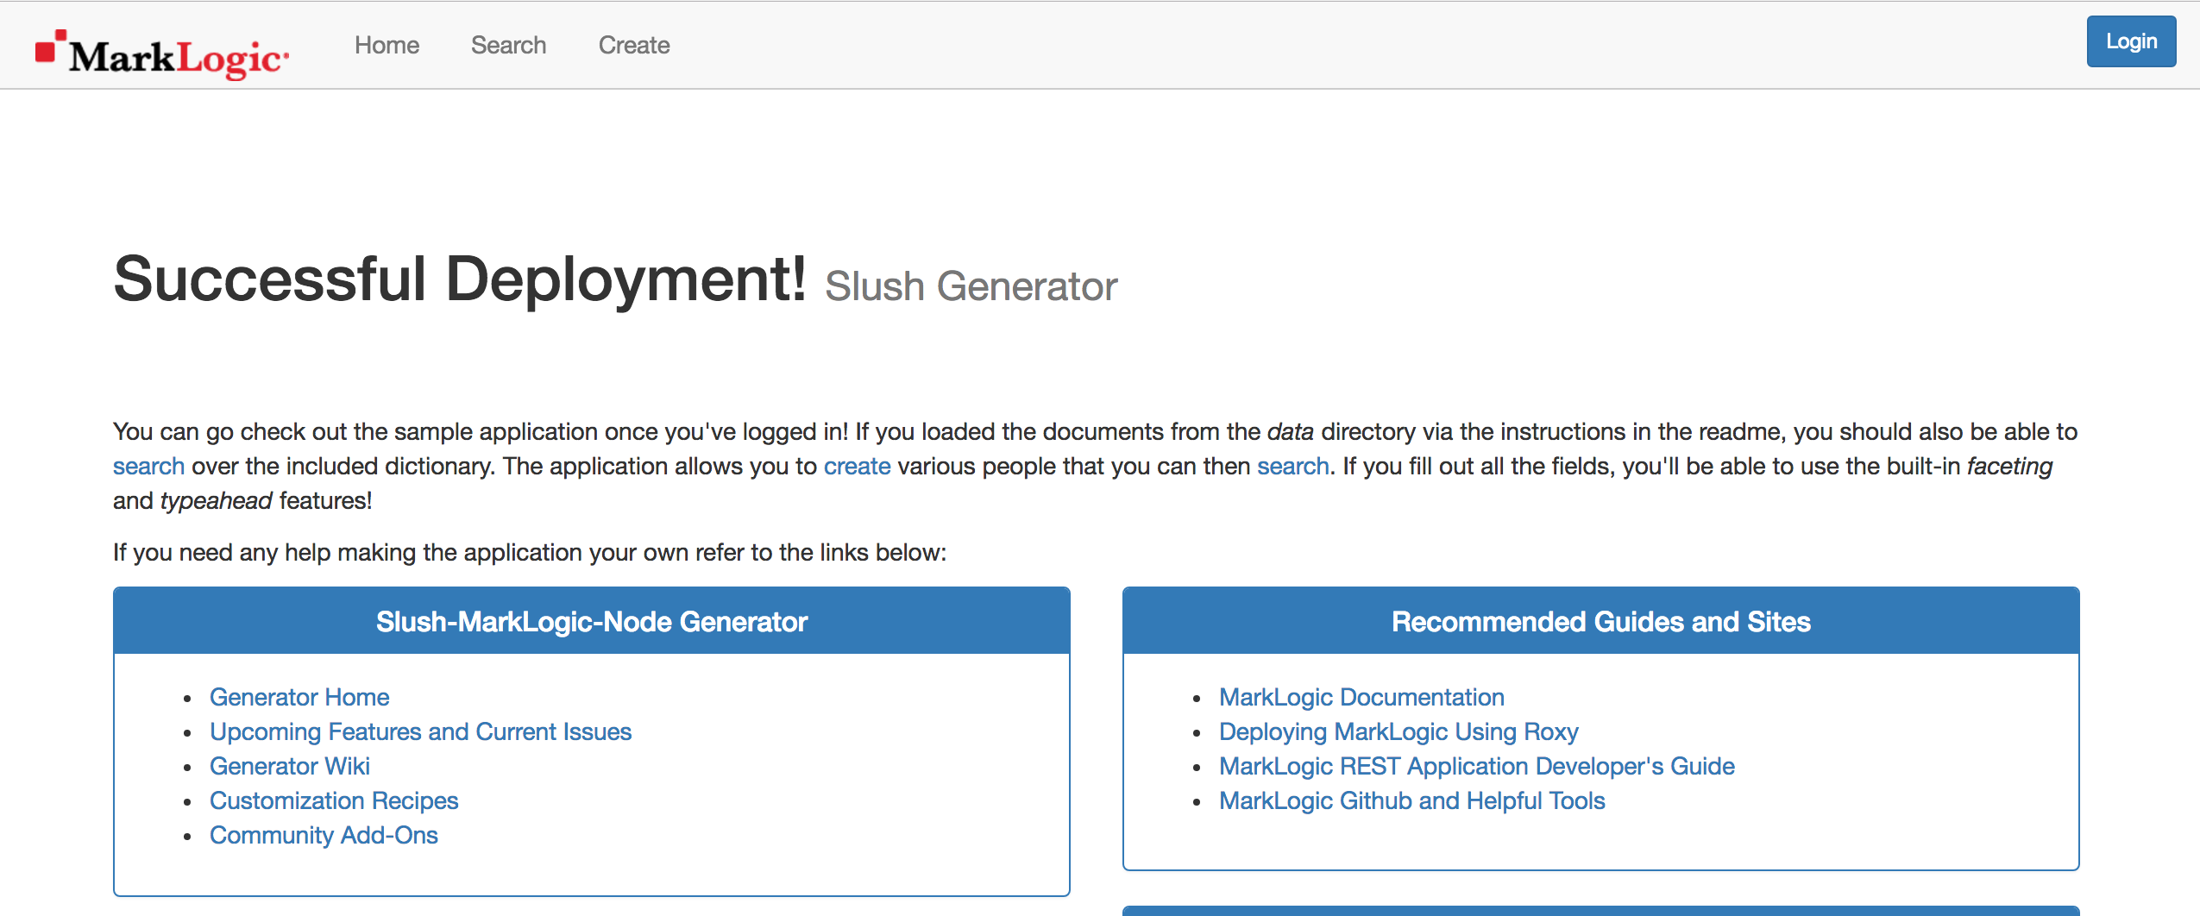Open the Generator Wiki link
The image size is (2200, 916).
[289, 766]
